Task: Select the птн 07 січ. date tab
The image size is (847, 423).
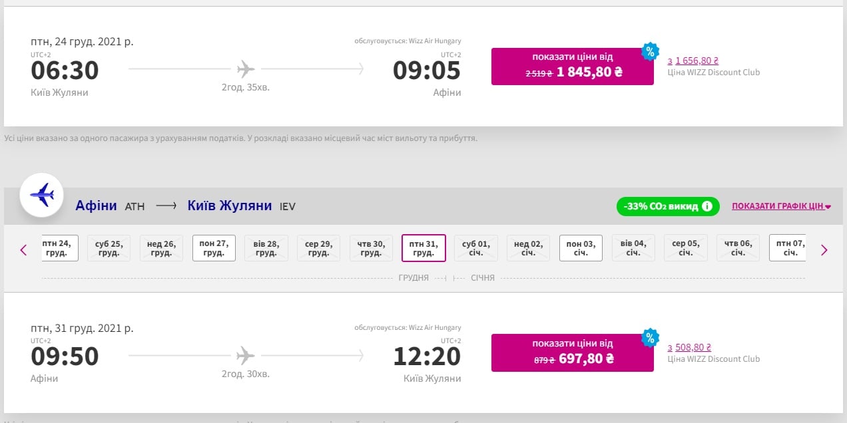Action: pos(788,248)
